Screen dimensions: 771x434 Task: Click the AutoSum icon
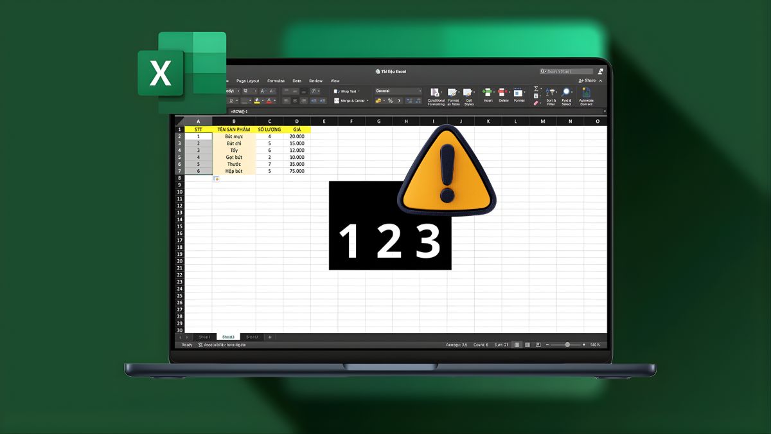[535, 88]
